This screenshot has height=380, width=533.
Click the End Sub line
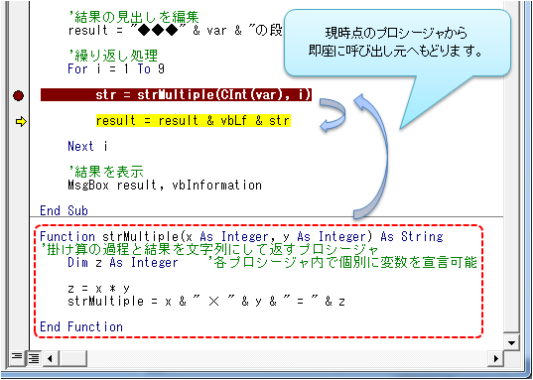point(64,210)
